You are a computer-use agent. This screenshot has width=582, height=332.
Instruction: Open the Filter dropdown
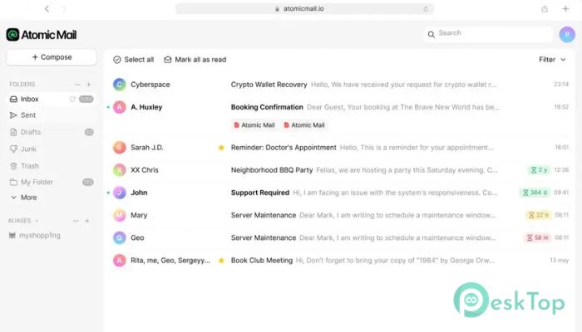coord(552,60)
